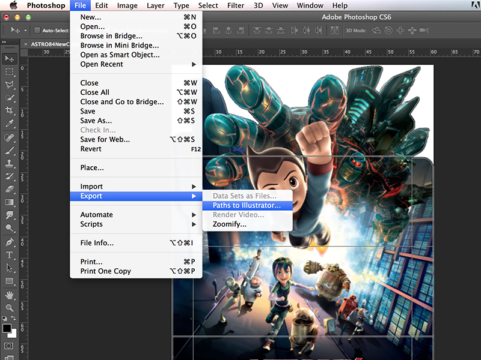Choose Zoomify from the Export submenu
481x360 pixels.
(248, 224)
